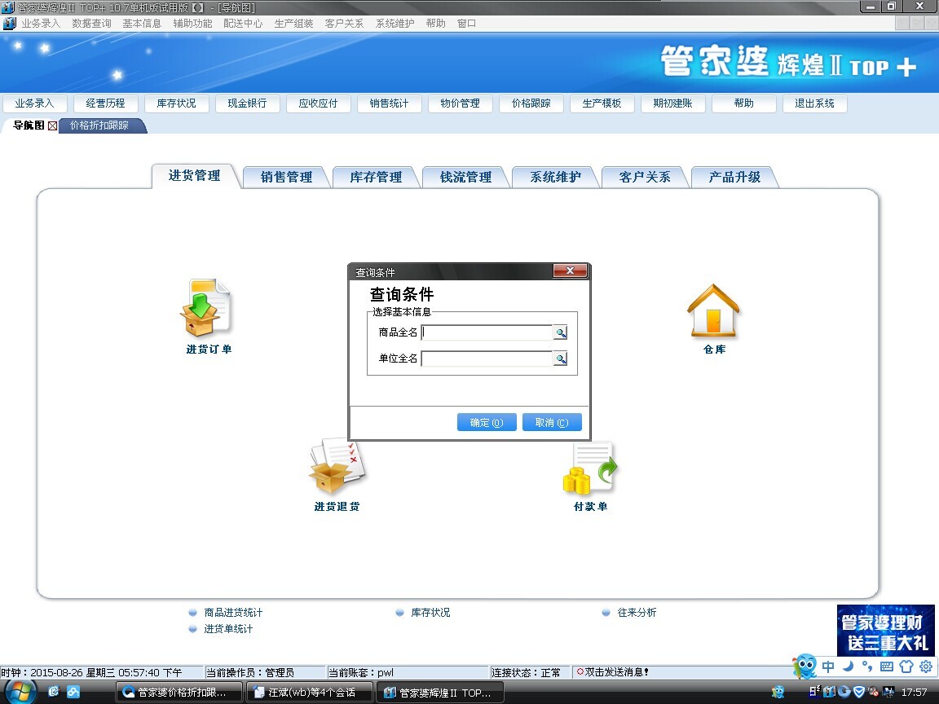
Task: Open the 基本信息 menu
Action: pyautogui.click(x=142, y=24)
